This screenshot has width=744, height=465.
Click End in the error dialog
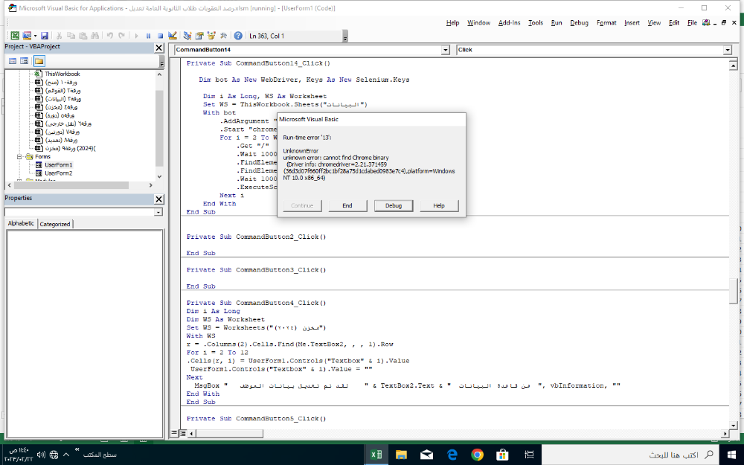point(347,205)
